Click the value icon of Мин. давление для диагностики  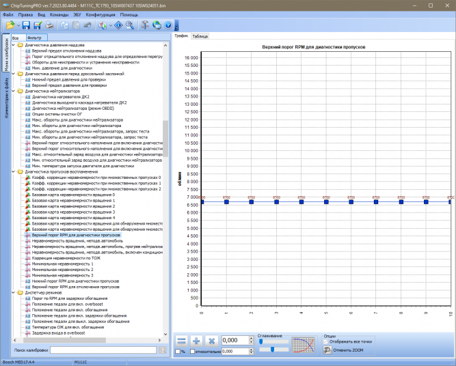[28, 68]
